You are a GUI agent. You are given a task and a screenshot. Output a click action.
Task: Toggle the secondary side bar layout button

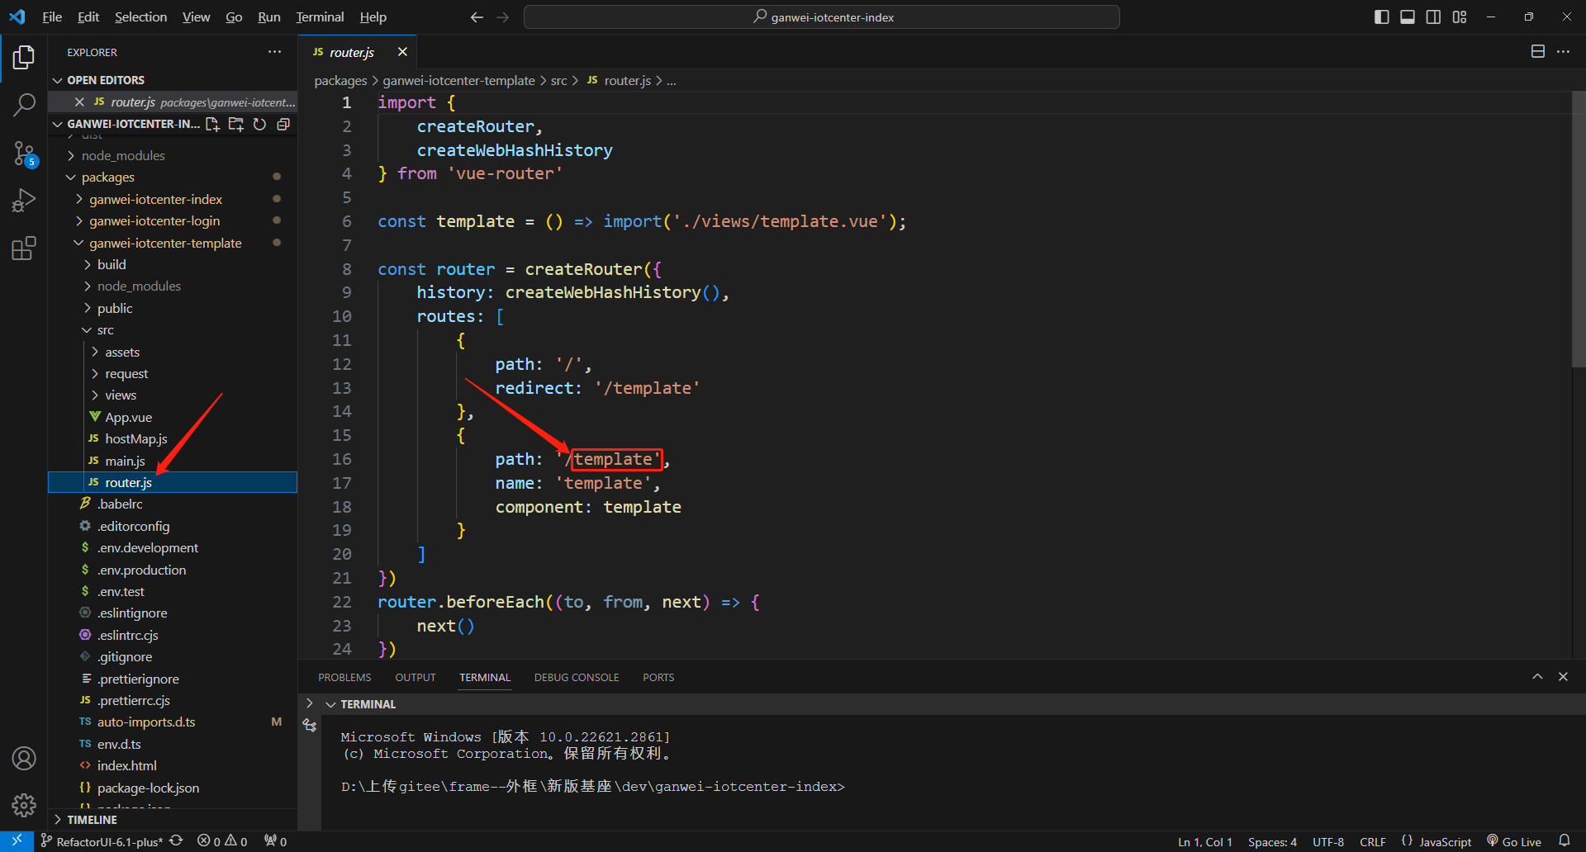tap(1433, 17)
